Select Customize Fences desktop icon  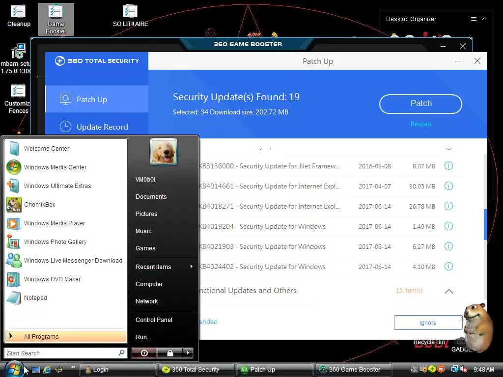(x=18, y=99)
